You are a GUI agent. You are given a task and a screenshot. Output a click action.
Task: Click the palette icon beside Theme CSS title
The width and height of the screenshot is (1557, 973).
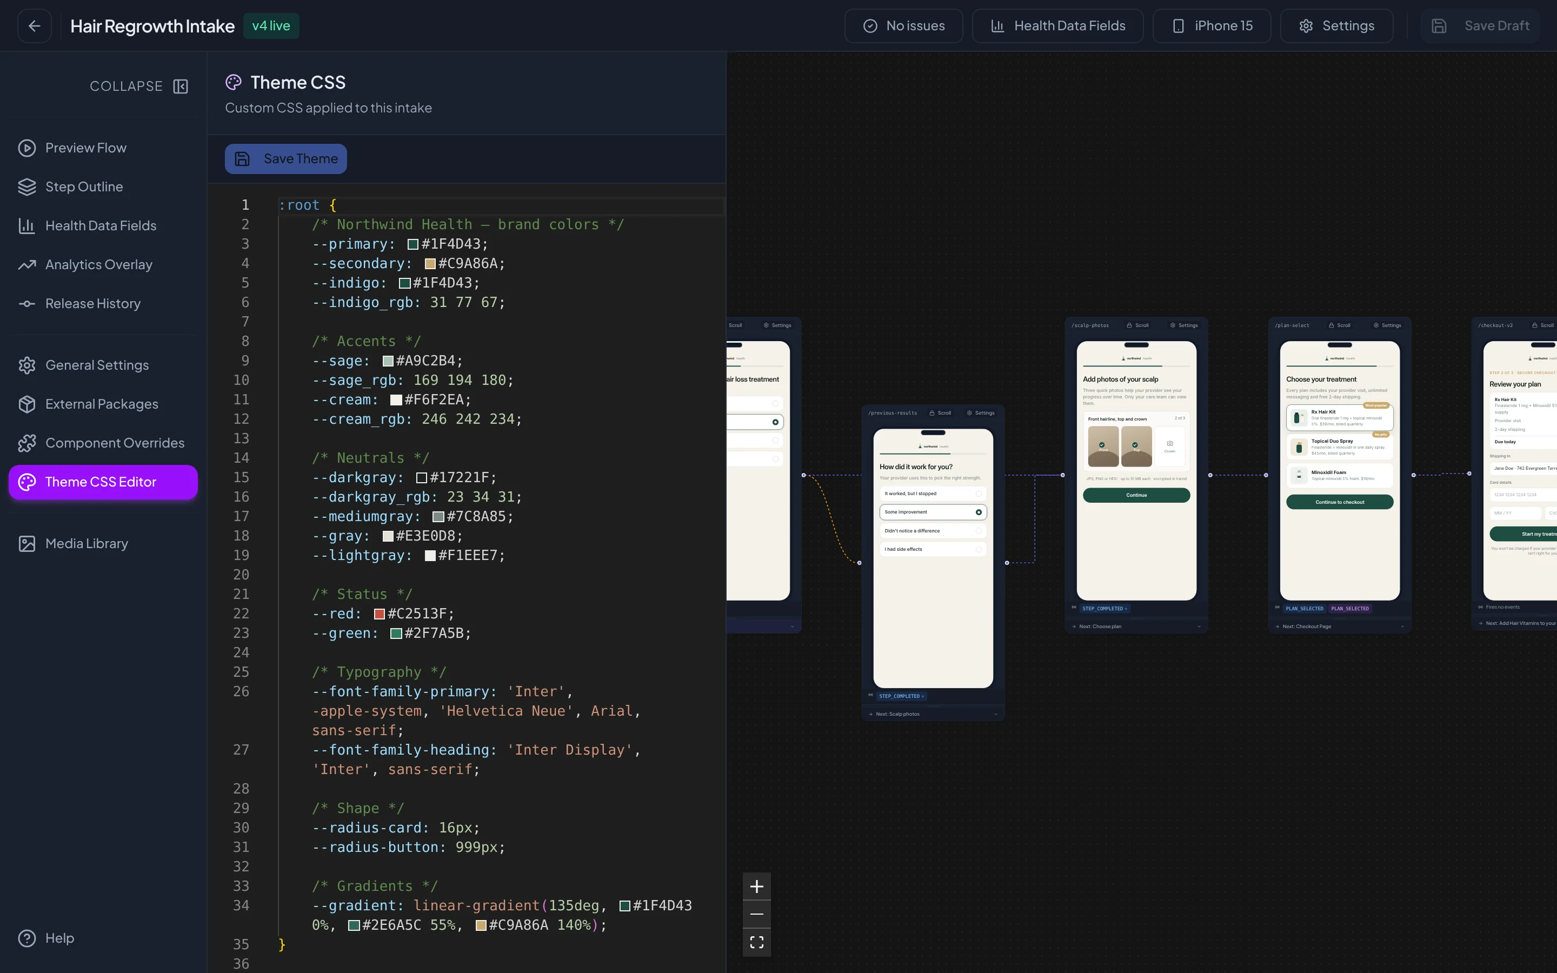pyautogui.click(x=234, y=82)
